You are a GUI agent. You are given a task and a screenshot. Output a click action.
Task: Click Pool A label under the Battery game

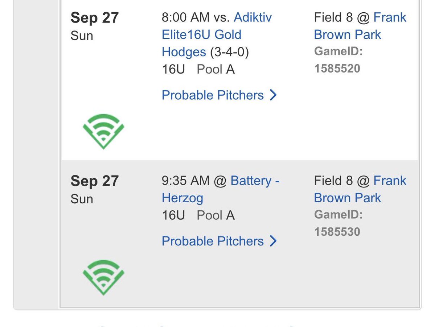pyautogui.click(x=216, y=215)
